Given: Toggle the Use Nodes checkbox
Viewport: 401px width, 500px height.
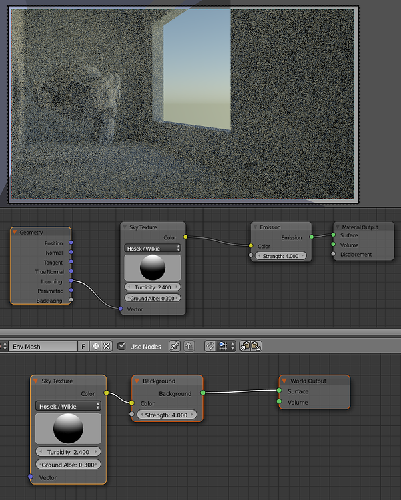Looking at the screenshot, I should pos(121,346).
